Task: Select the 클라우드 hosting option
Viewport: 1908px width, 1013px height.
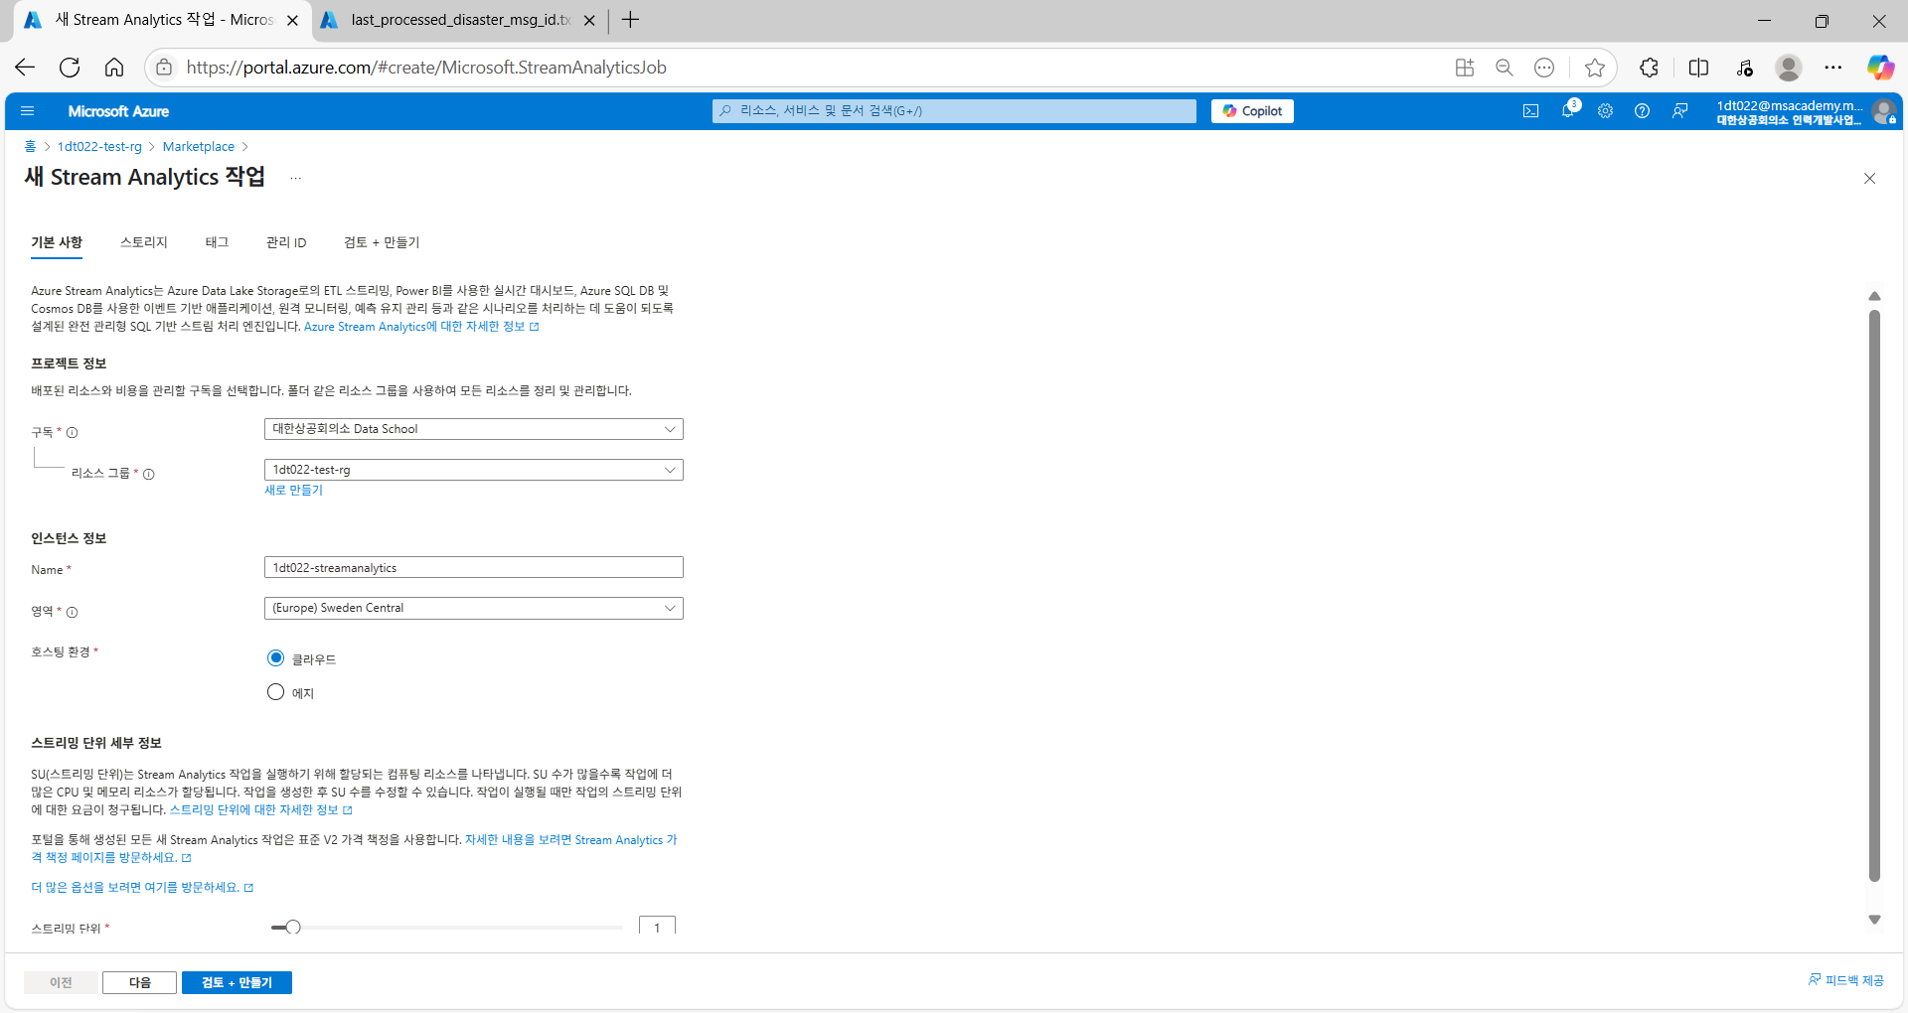Action: (275, 658)
